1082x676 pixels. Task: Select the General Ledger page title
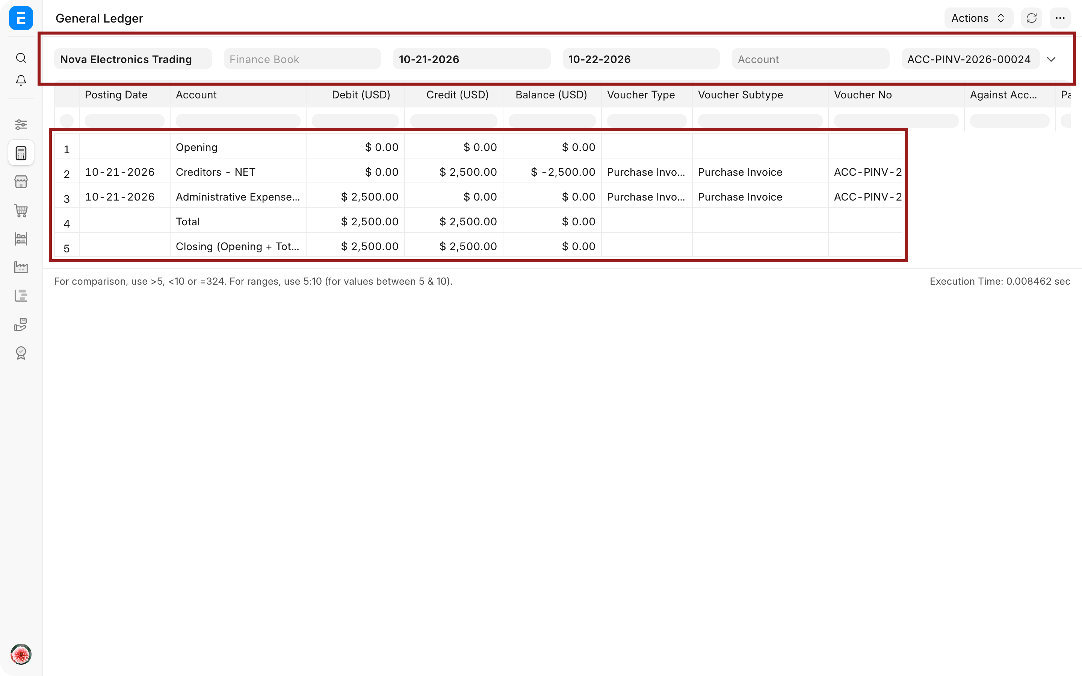coord(99,18)
